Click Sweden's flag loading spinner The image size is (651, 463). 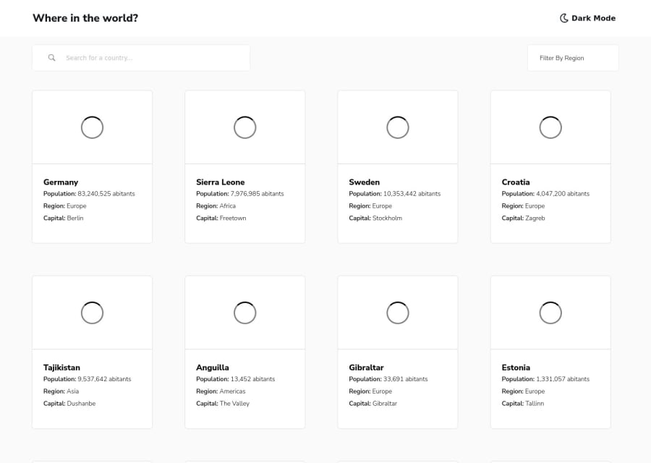398,127
